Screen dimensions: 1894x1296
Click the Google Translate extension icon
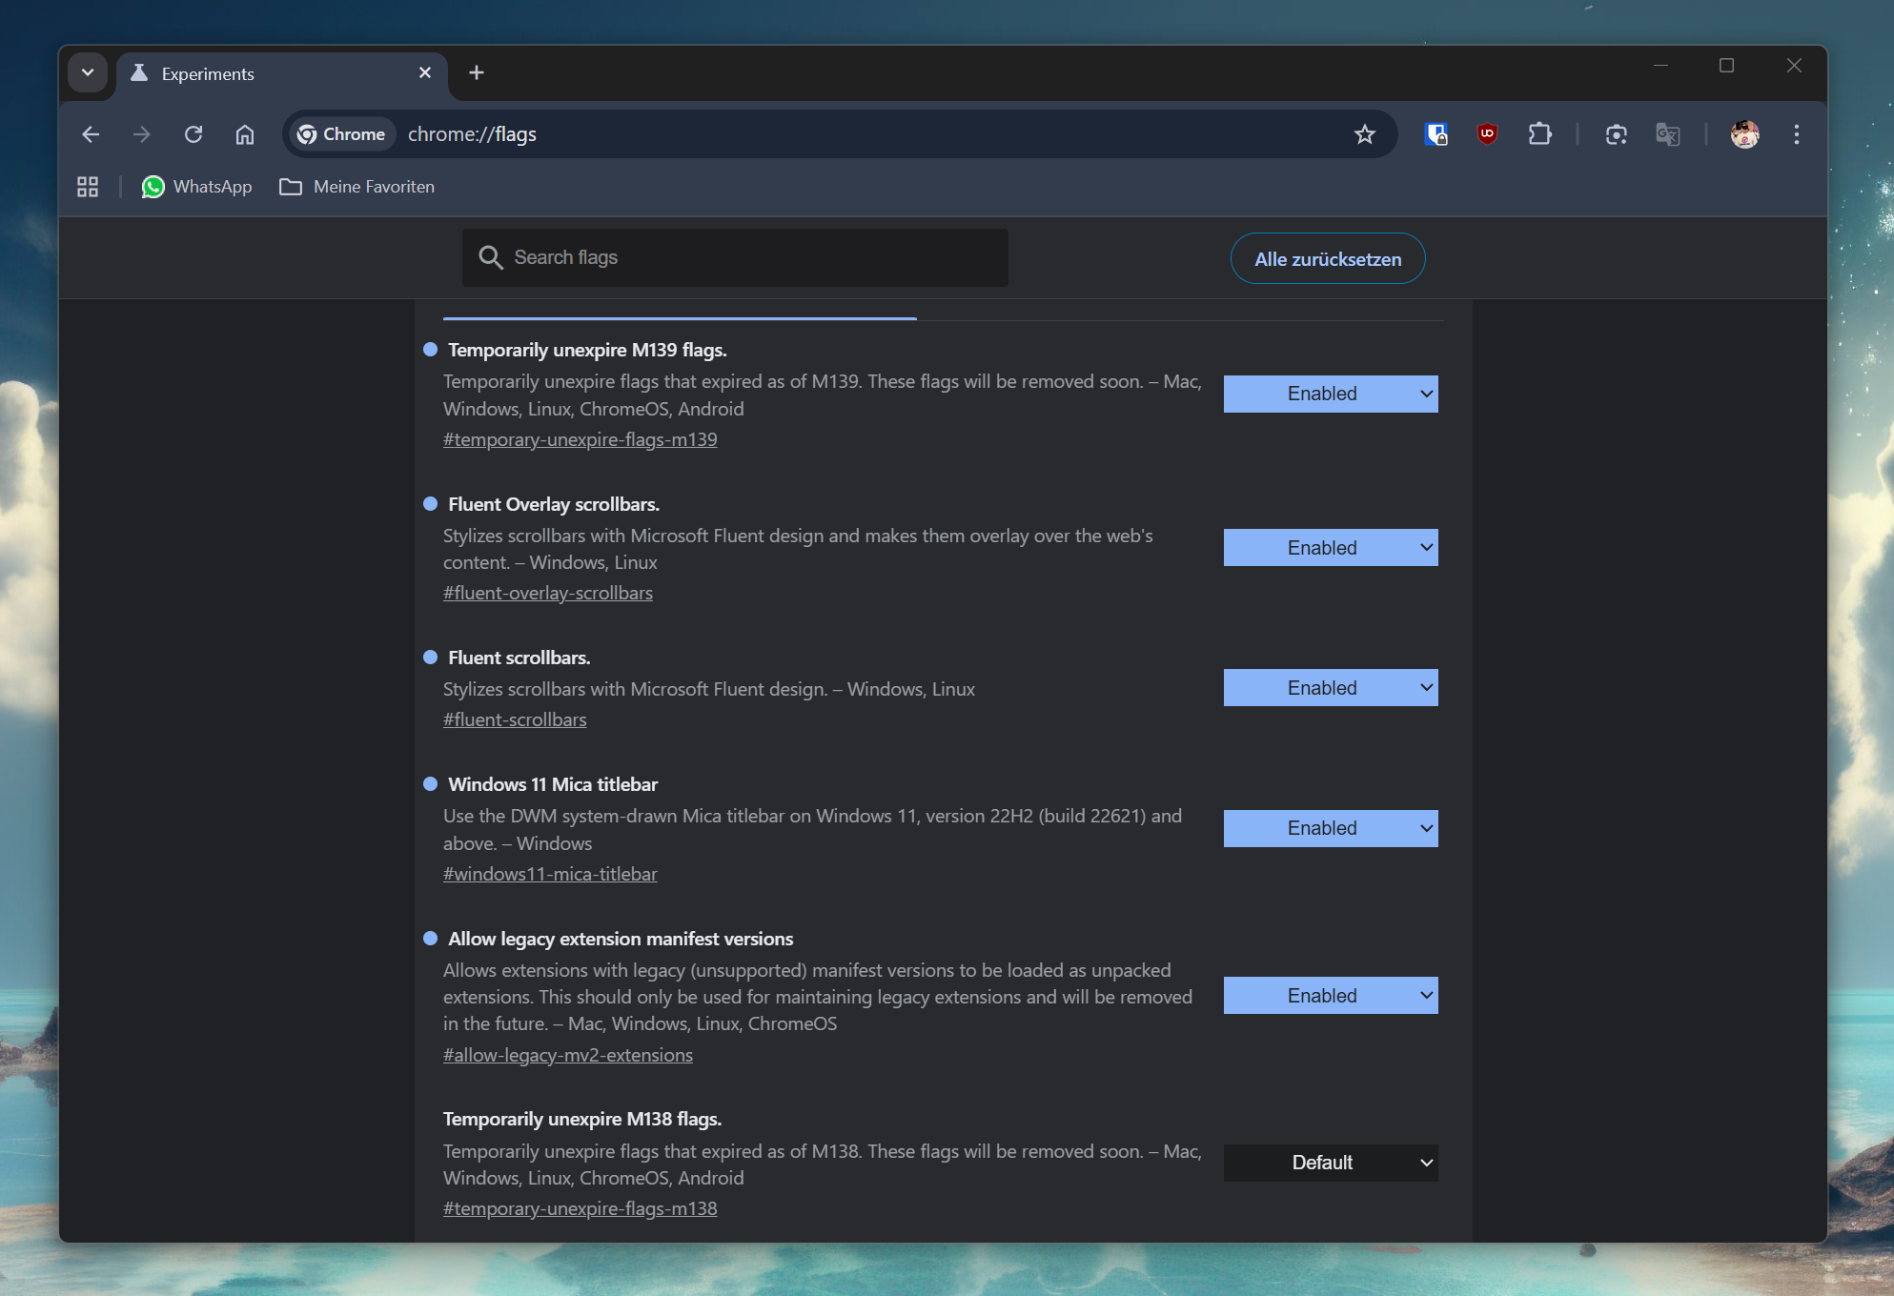1667,134
